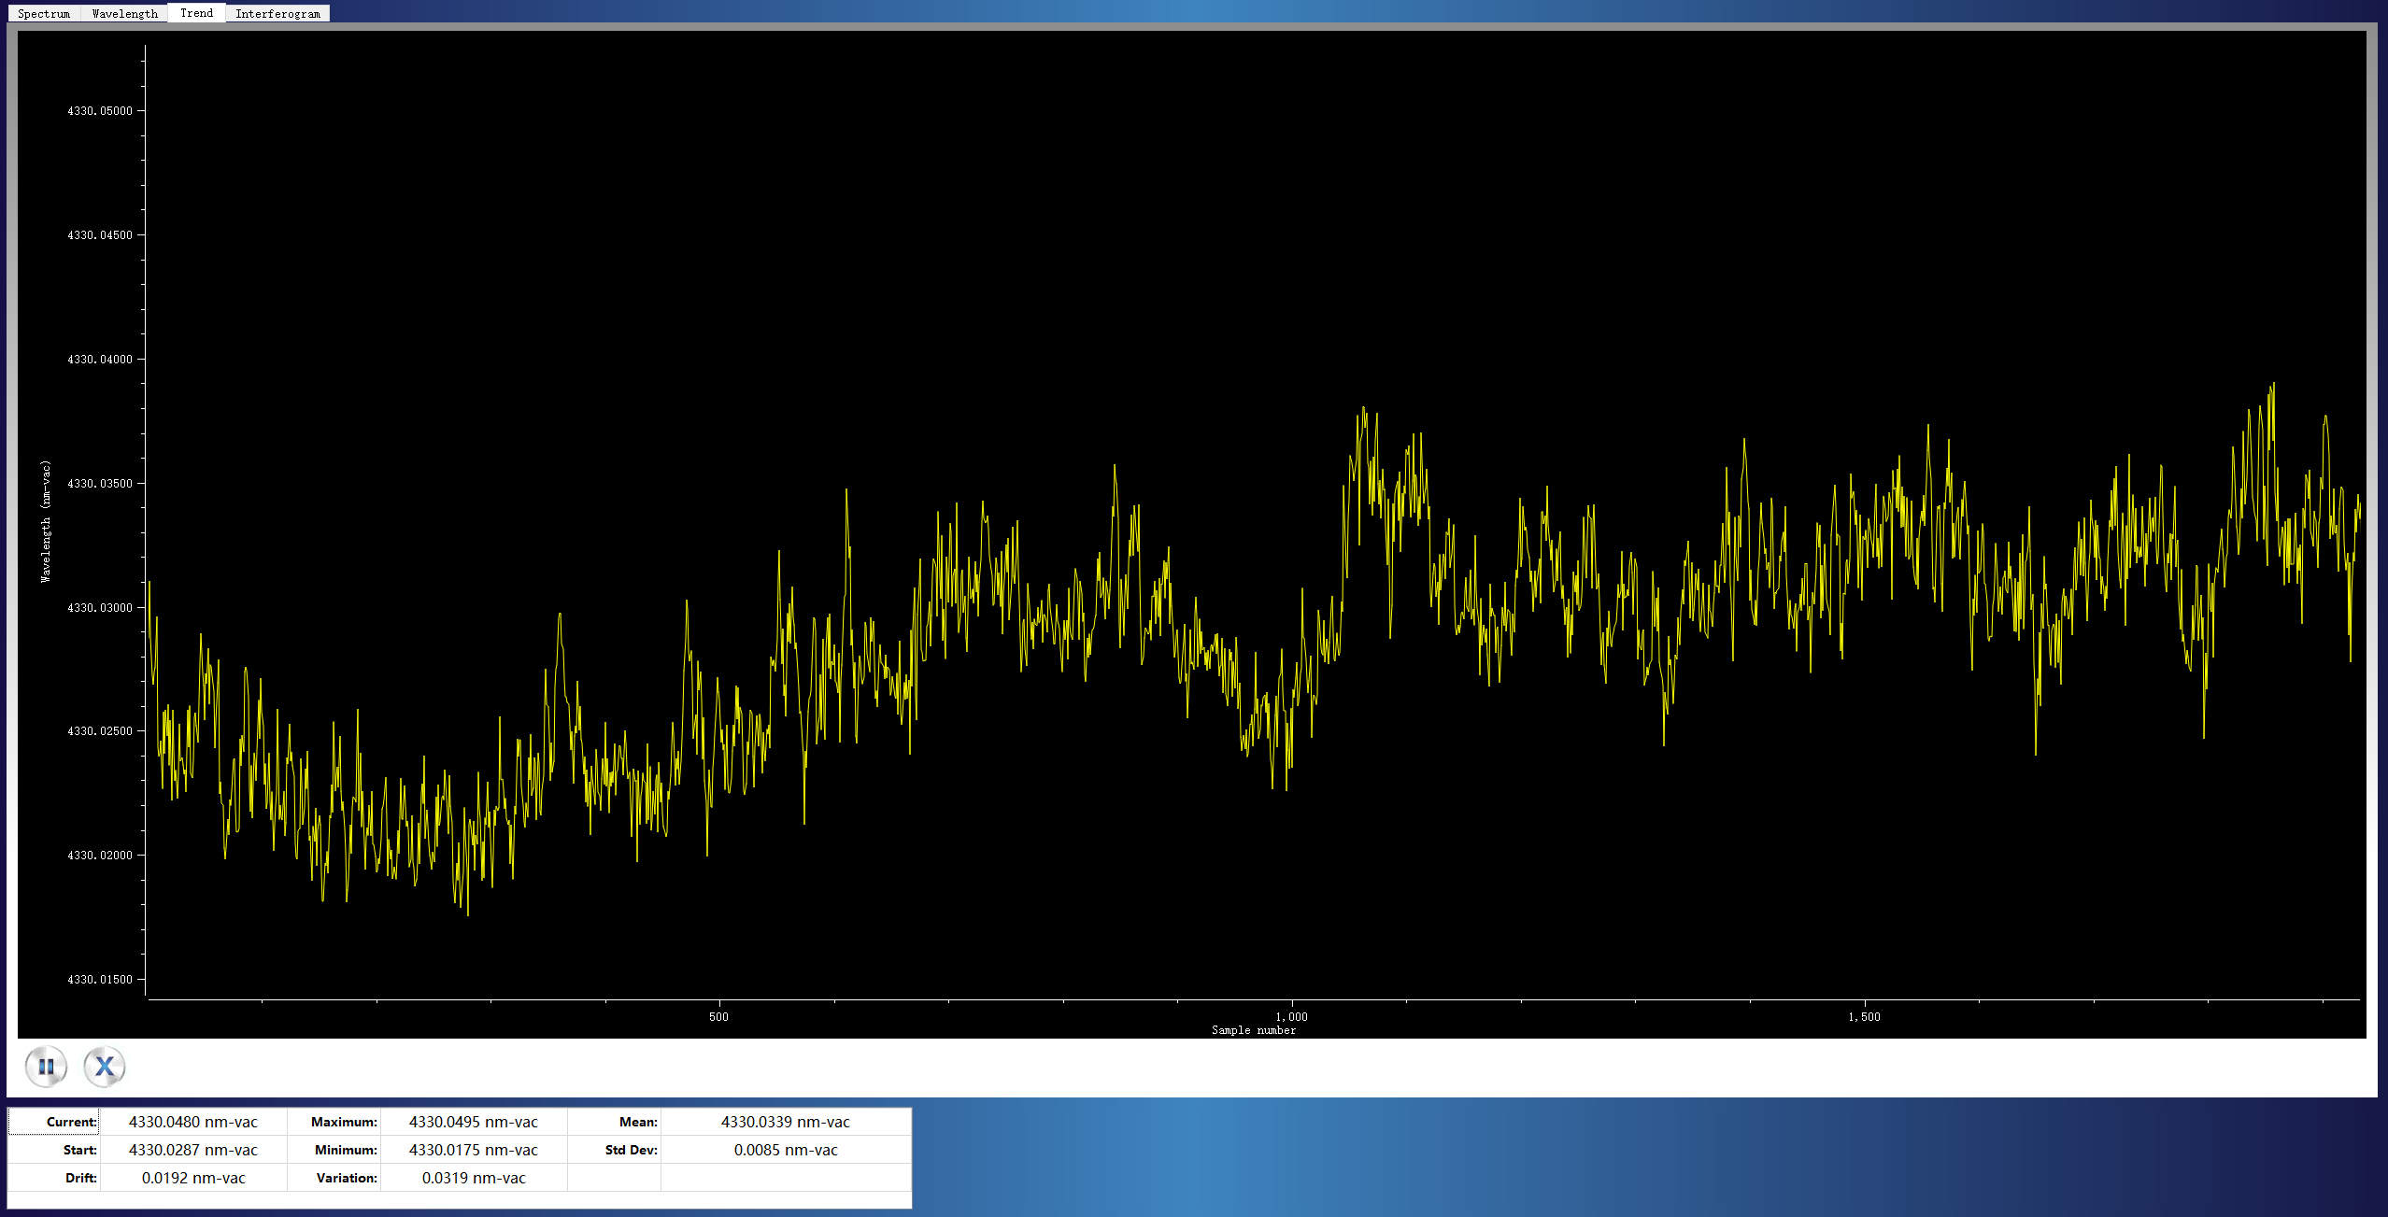Click the Current wavelength value field
Viewport: 2388px width, 1217px height.
pyautogui.click(x=193, y=1122)
